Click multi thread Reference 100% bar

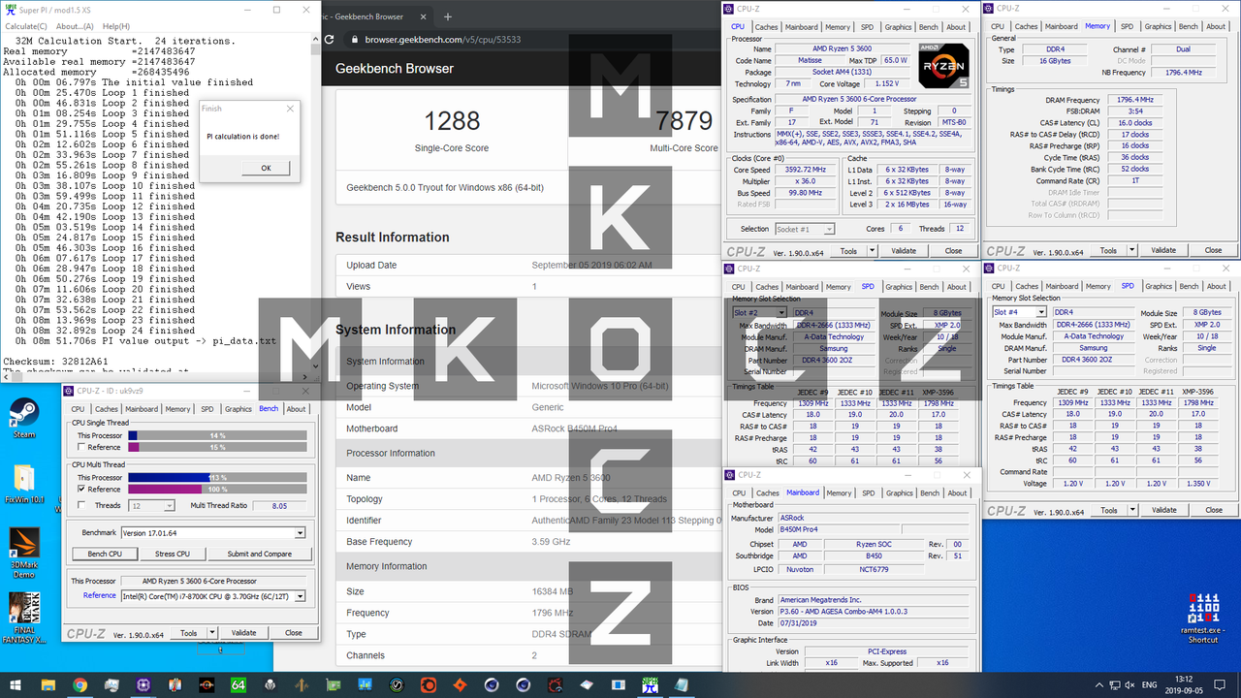[x=217, y=490]
